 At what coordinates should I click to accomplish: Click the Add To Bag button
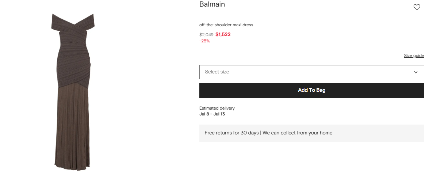pyautogui.click(x=312, y=90)
